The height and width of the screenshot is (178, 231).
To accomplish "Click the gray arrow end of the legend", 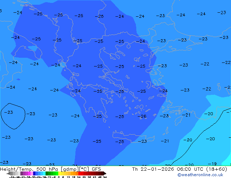I will (x=8, y=173).
